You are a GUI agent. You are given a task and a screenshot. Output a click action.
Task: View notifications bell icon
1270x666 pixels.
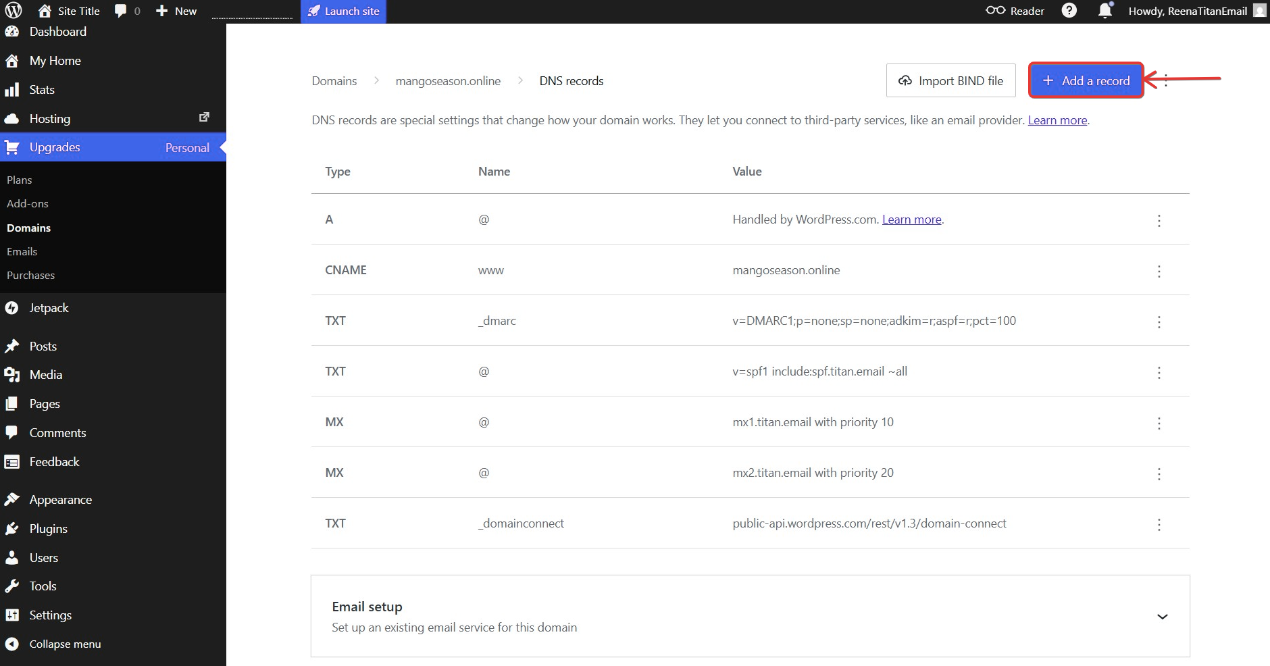point(1105,11)
